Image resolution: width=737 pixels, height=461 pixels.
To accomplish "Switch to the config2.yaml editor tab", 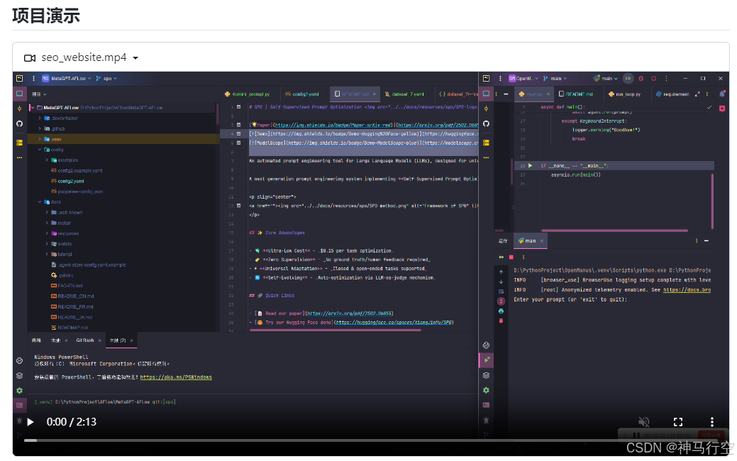I will [302, 94].
